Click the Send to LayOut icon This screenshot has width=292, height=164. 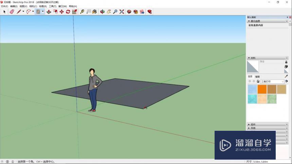click(142, 12)
